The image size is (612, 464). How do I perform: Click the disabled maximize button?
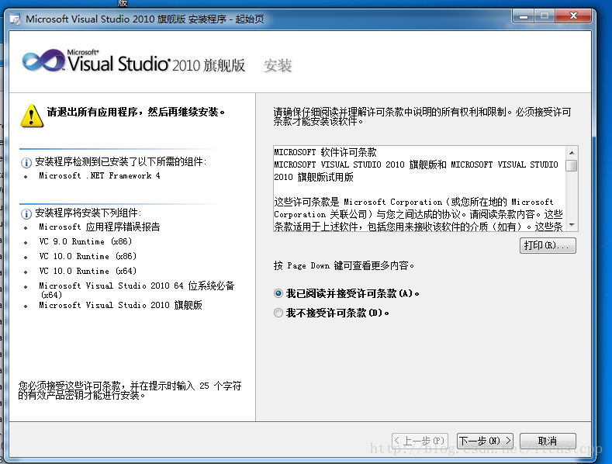tap(545, 16)
